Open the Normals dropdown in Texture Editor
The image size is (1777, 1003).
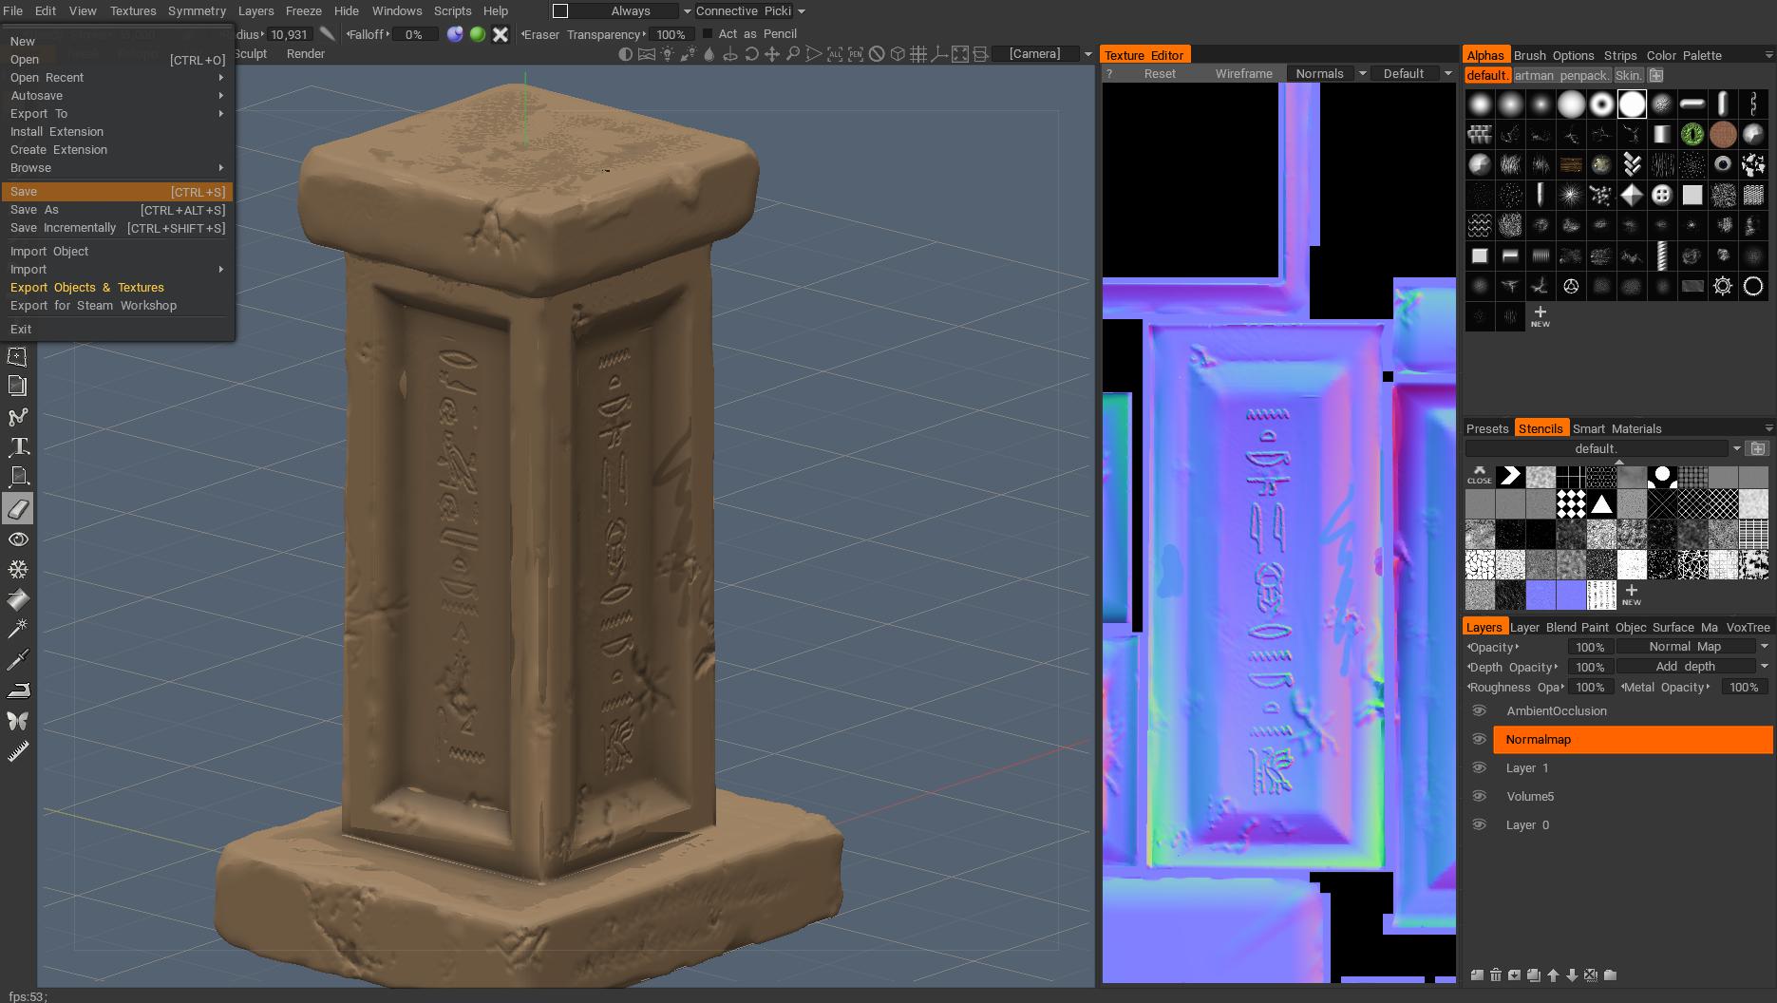click(x=1328, y=73)
